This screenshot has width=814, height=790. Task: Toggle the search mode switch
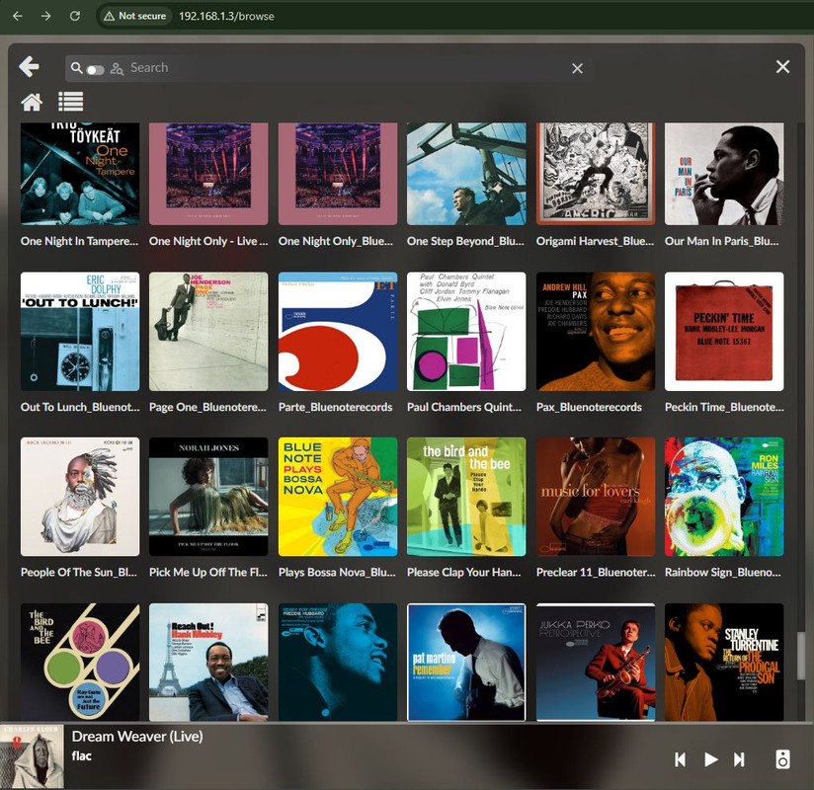[x=96, y=69]
